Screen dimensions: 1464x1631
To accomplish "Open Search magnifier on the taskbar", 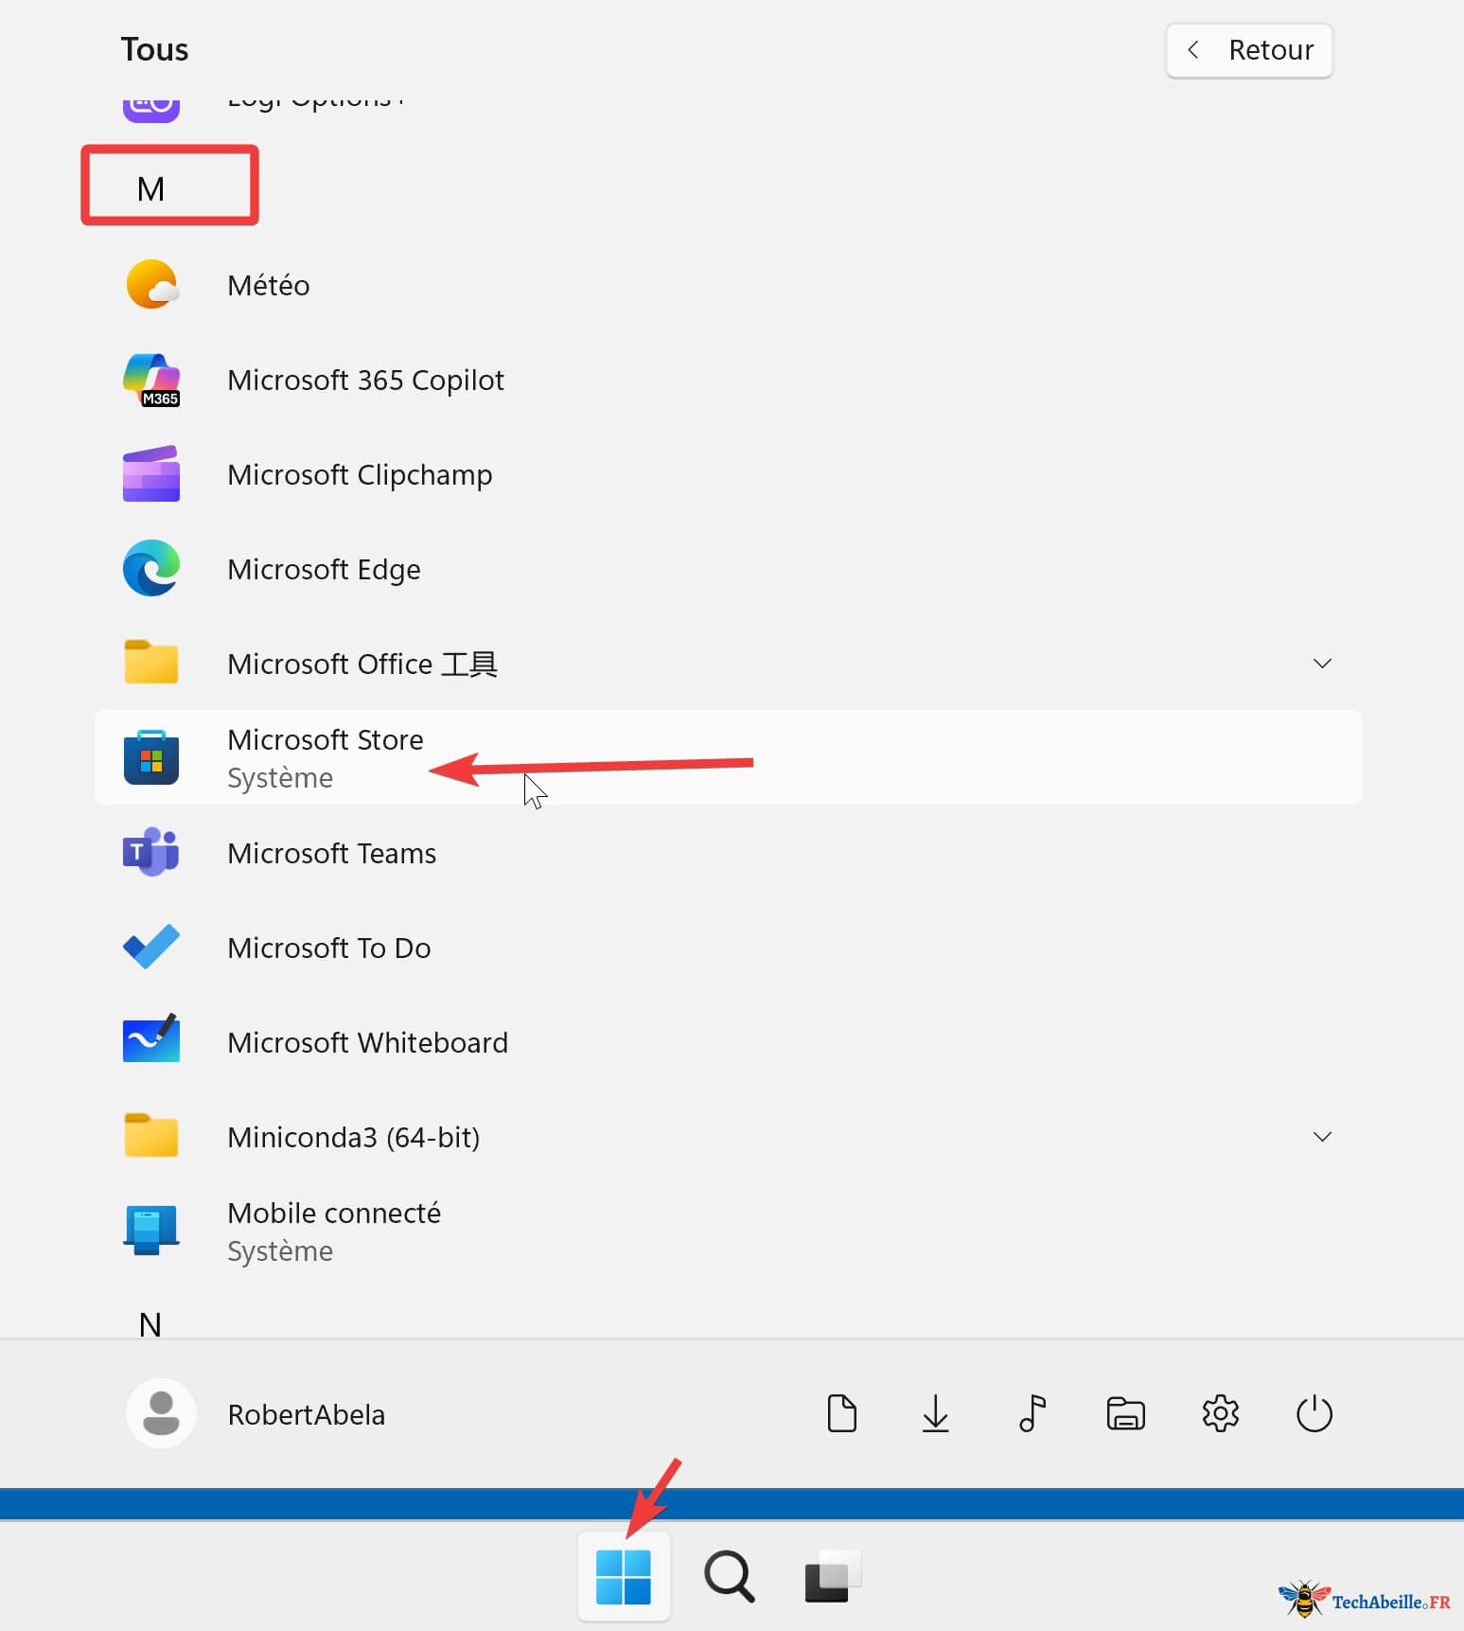I will click(x=729, y=1577).
